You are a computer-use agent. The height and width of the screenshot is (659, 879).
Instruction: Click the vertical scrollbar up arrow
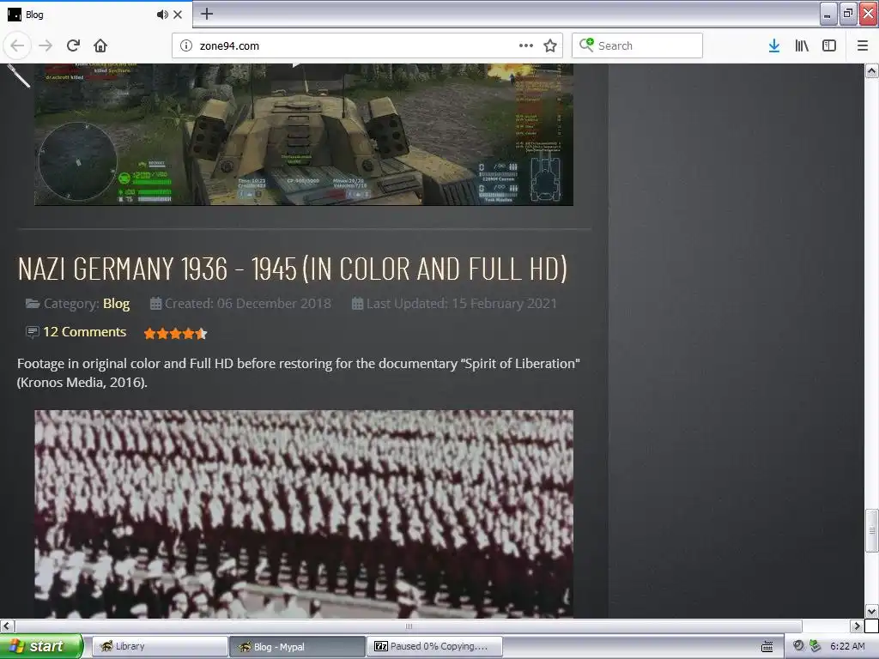(x=871, y=70)
